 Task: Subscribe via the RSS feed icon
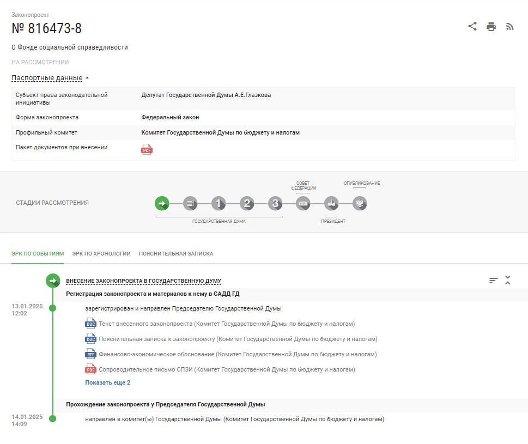[x=509, y=26]
